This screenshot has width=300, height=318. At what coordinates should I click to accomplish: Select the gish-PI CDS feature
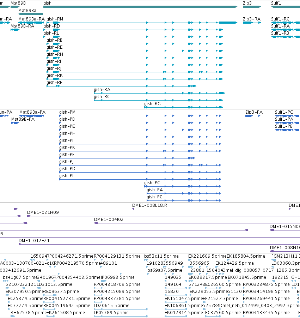coord(140,144)
